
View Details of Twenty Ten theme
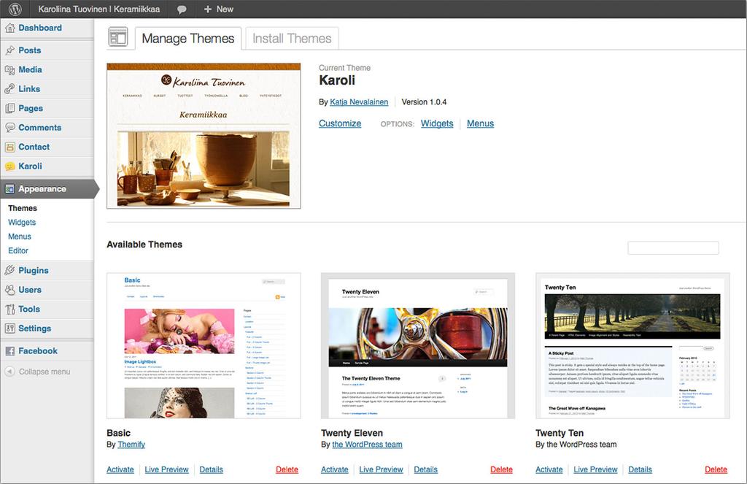(640, 469)
